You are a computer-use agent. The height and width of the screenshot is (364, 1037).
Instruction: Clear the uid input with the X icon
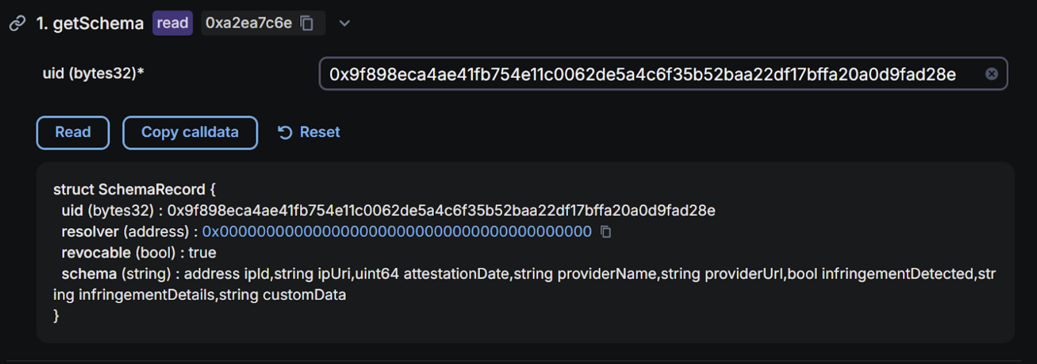coord(991,73)
